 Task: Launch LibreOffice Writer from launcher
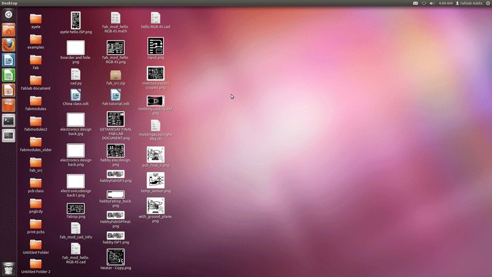(x=9, y=60)
